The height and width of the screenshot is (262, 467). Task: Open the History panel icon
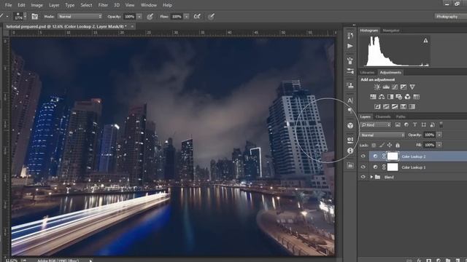pos(350,36)
